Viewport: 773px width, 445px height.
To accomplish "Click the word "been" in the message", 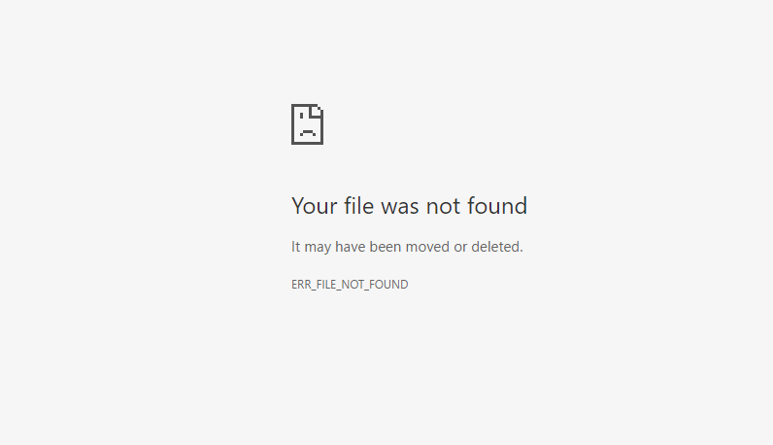I will coord(385,246).
